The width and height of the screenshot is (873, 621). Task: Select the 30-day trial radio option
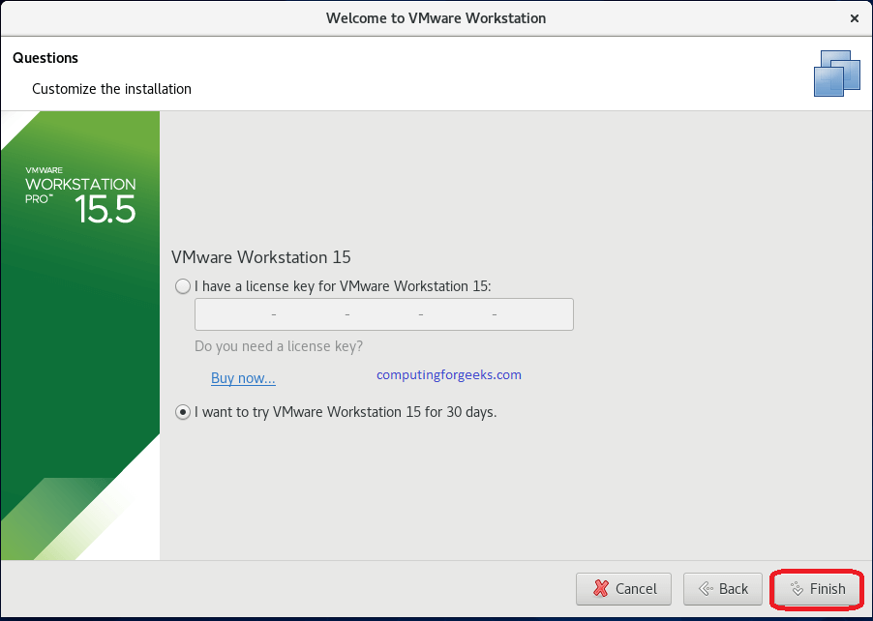(182, 411)
